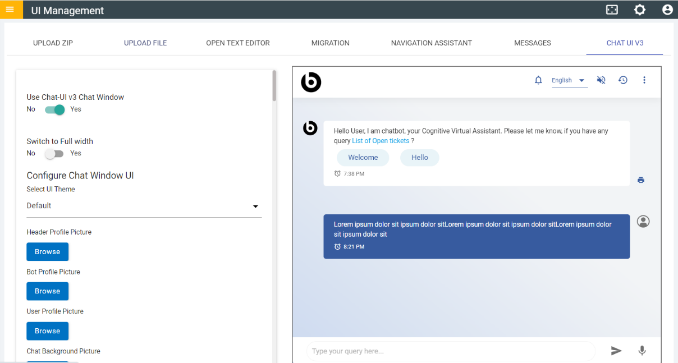The image size is (678, 363).
Task: Open the three-dot chat options menu
Action: coord(644,80)
